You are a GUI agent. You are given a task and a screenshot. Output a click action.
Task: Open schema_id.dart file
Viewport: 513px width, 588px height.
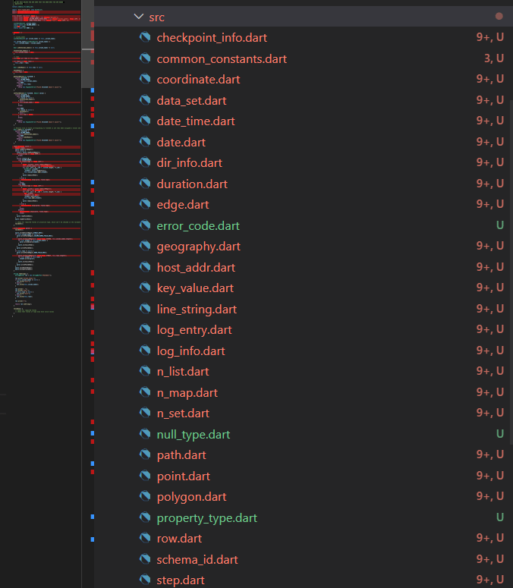pos(197,559)
